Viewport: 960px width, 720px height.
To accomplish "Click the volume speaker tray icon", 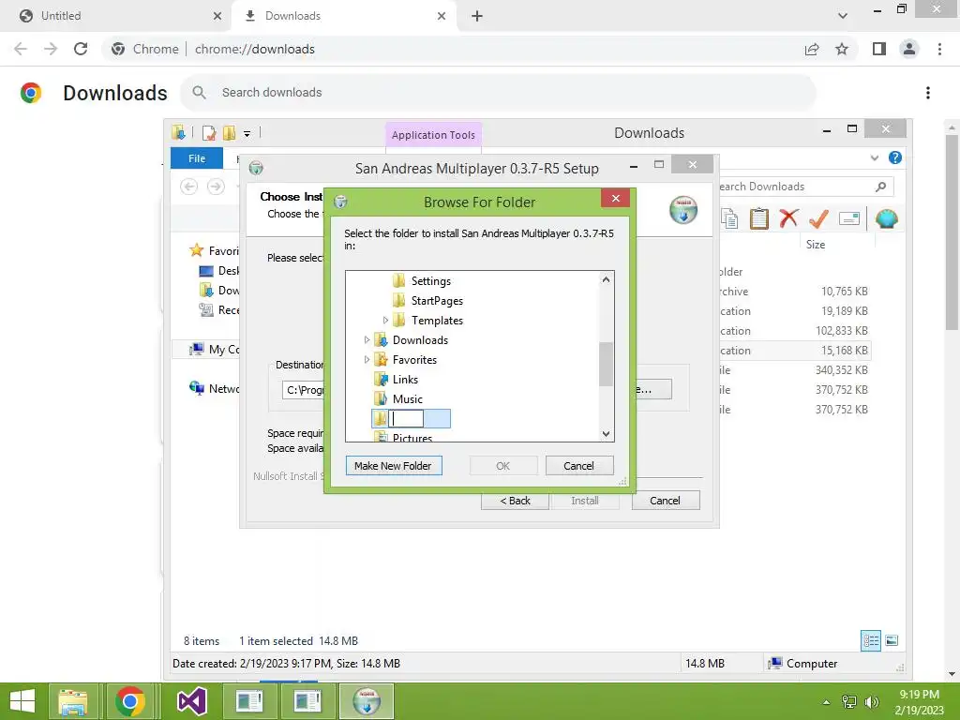I will pos(871,701).
